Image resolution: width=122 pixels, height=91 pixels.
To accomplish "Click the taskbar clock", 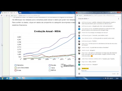I will pos(117,78).
